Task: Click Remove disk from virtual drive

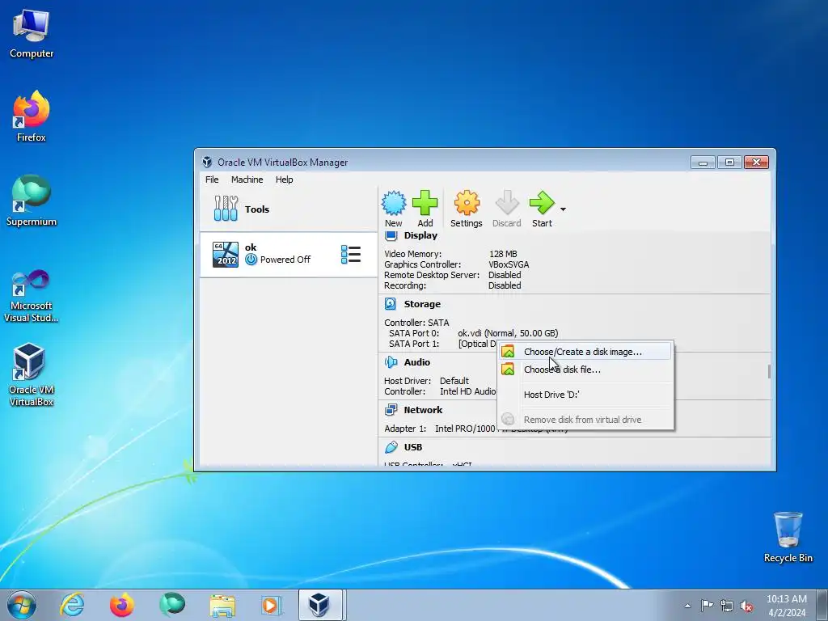Action: [x=585, y=420]
